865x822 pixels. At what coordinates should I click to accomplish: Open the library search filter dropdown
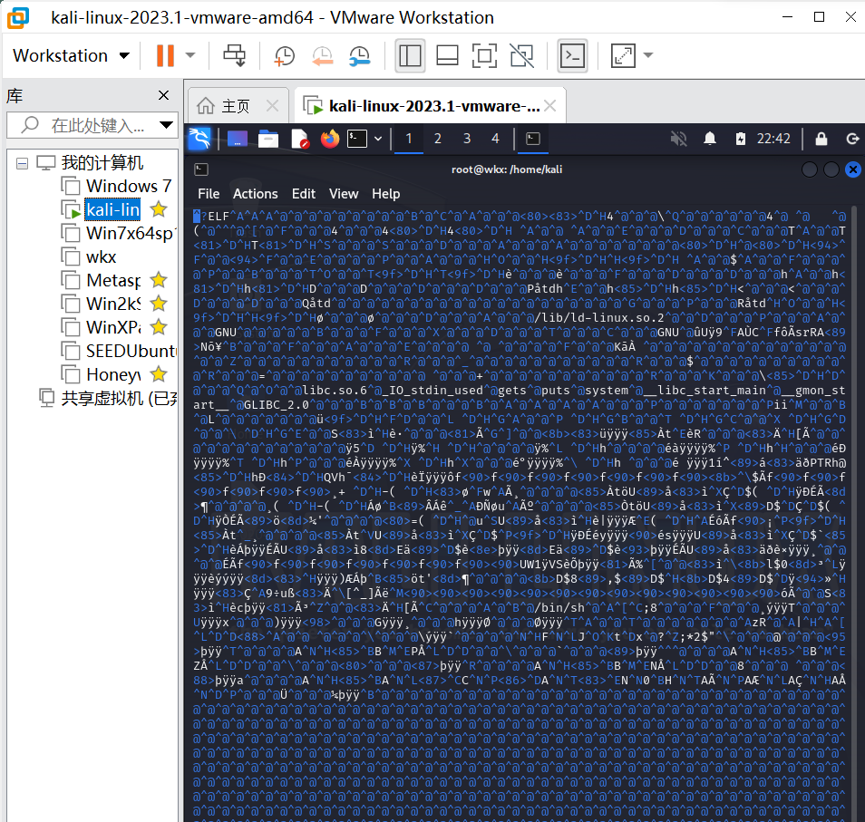[x=166, y=125]
